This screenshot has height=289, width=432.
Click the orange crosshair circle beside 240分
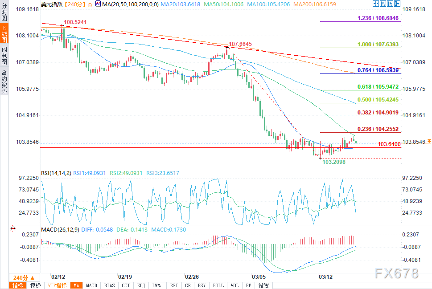pos(90,5)
